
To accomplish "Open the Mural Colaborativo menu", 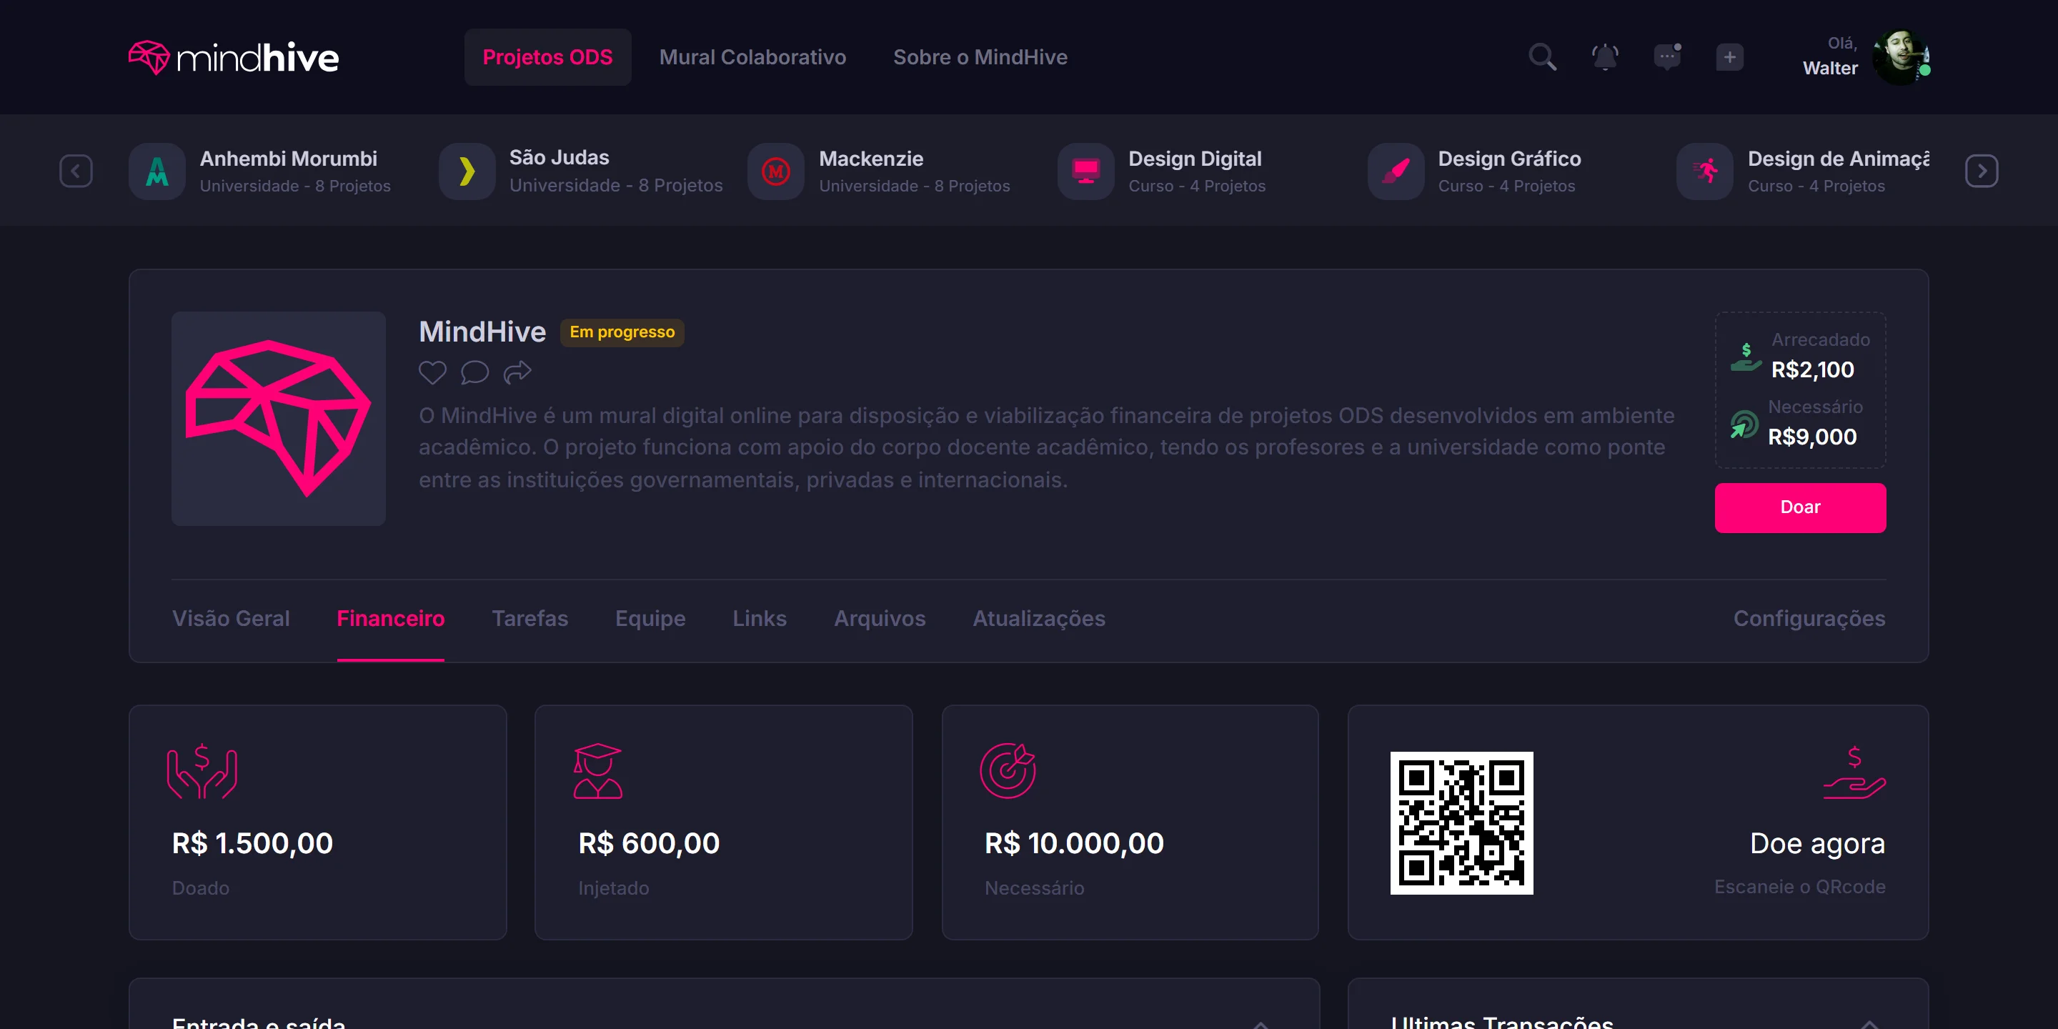I will (752, 57).
